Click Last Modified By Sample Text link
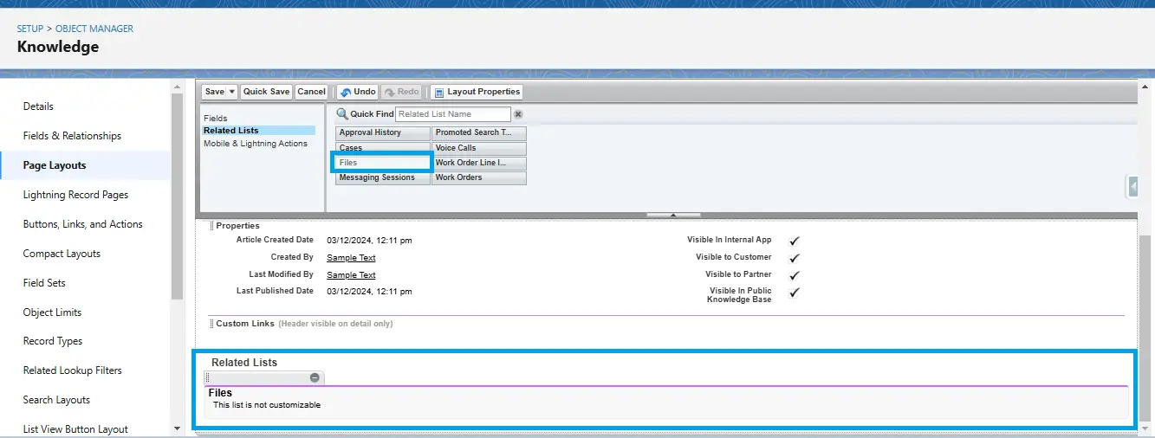Screen dimensions: 1155x438 [x=351, y=275]
